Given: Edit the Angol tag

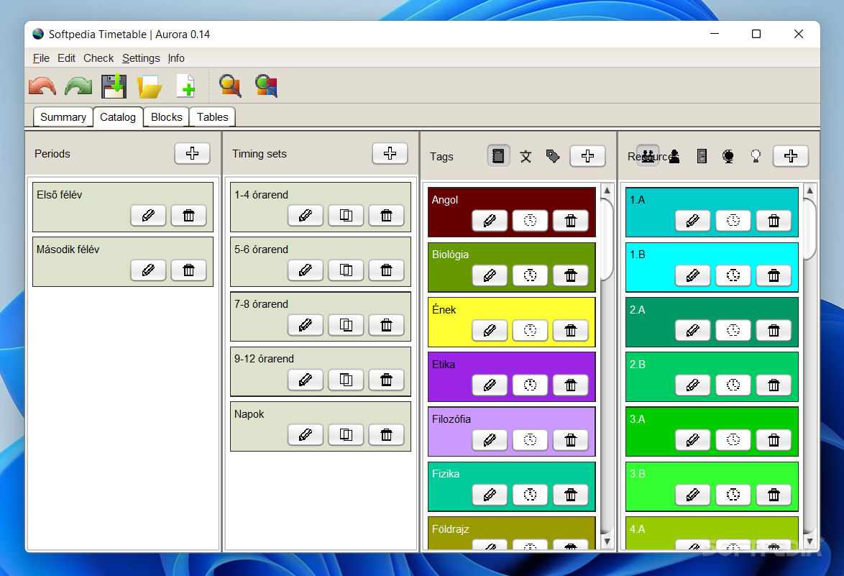Looking at the screenshot, I should click(490, 221).
